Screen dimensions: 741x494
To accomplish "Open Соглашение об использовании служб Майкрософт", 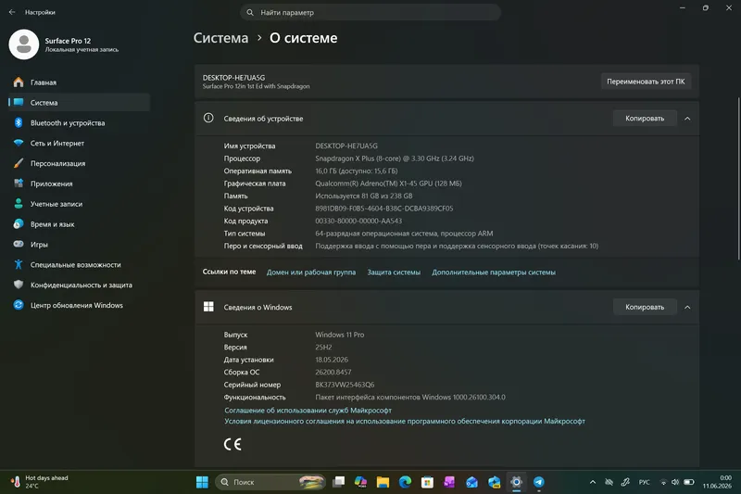I will 308,411.
